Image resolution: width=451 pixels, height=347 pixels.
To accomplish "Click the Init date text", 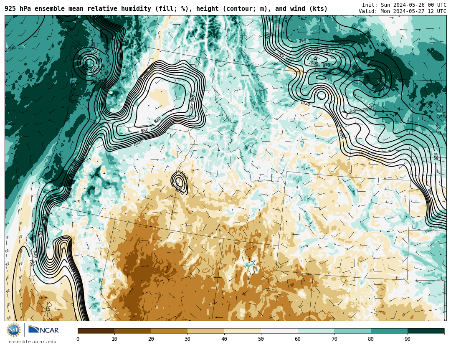I will tap(404, 5).
